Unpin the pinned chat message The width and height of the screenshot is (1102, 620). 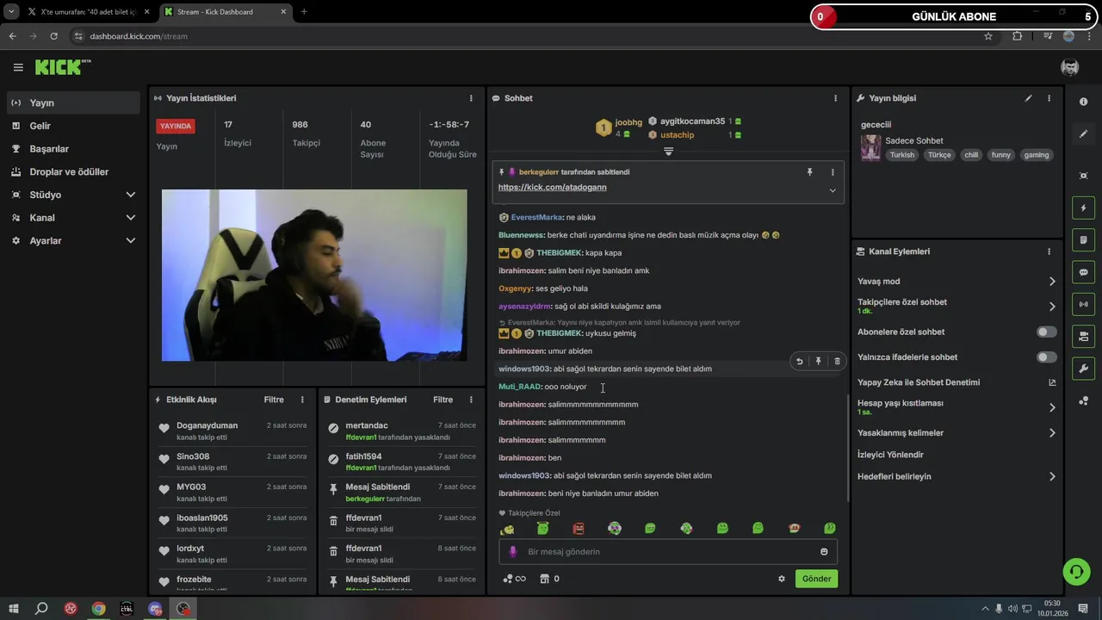(809, 172)
